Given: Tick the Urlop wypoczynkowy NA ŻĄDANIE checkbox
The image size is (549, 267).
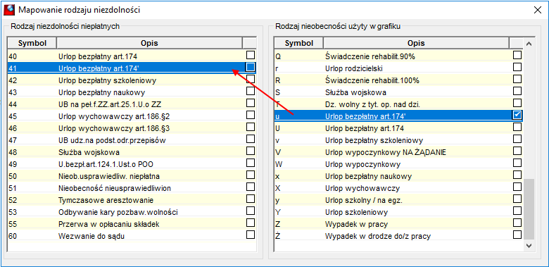Looking at the screenshot, I should (x=517, y=151).
